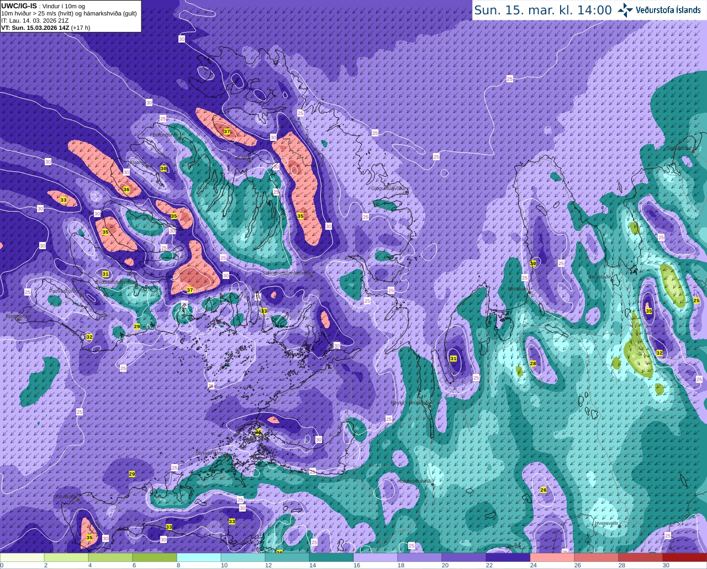The height and width of the screenshot is (569, 707).
Task: Click the Steingrímsfjarðarheiði station label
Action: (x=286, y=273)
